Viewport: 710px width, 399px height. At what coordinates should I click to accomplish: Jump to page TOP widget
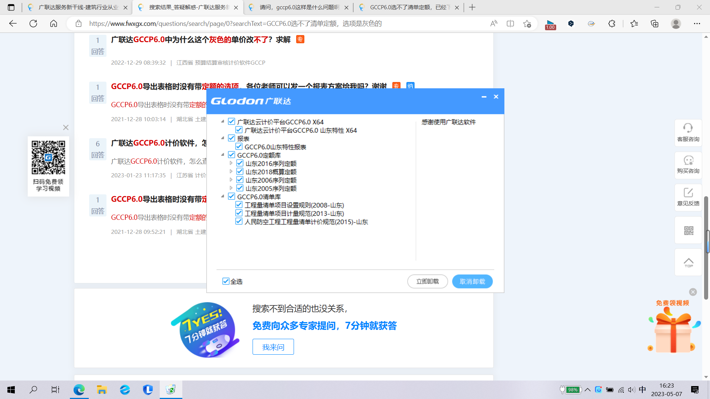[688, 262]
